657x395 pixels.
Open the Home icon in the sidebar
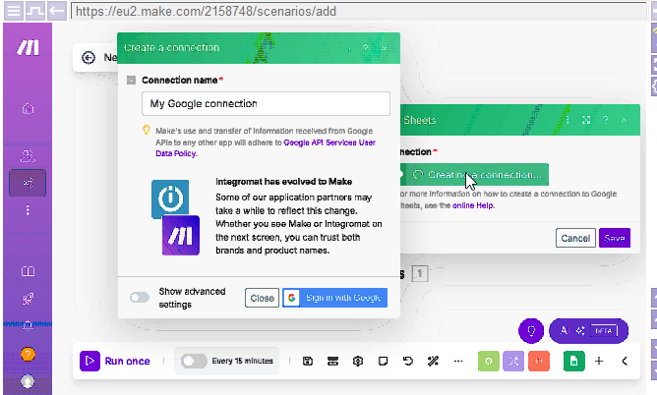pyautogui.click(x=28, y=108)
